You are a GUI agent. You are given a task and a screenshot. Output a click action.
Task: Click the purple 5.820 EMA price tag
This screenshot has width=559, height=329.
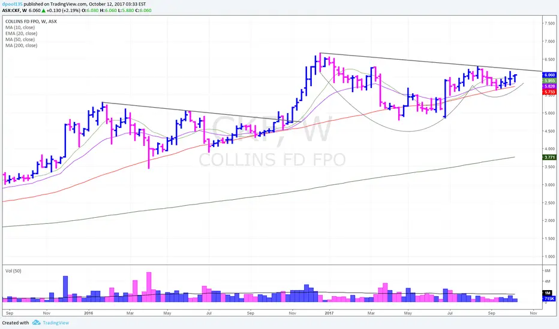pos(549,86)
